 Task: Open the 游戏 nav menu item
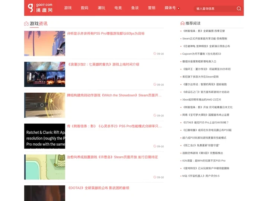click(68, 8)
